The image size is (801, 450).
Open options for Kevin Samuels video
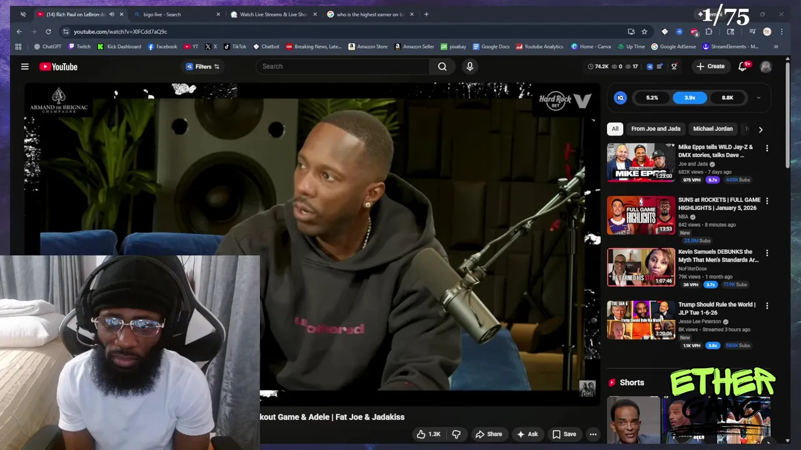coord(767,253)
